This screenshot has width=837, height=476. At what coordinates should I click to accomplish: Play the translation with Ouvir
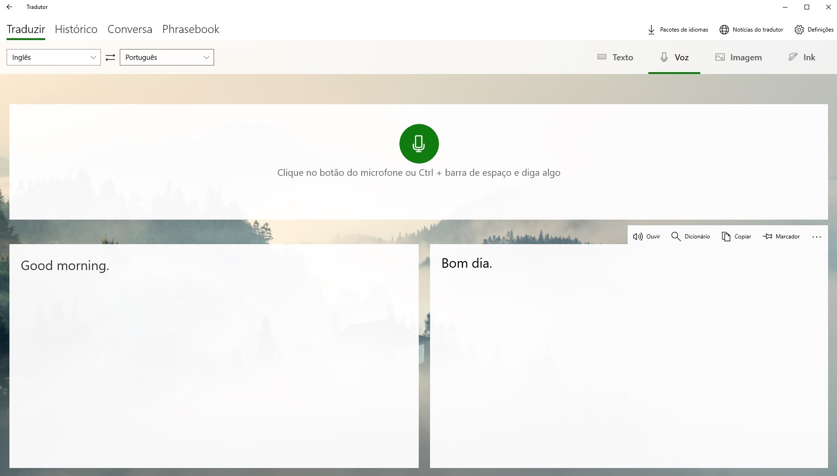coord(646,237)
